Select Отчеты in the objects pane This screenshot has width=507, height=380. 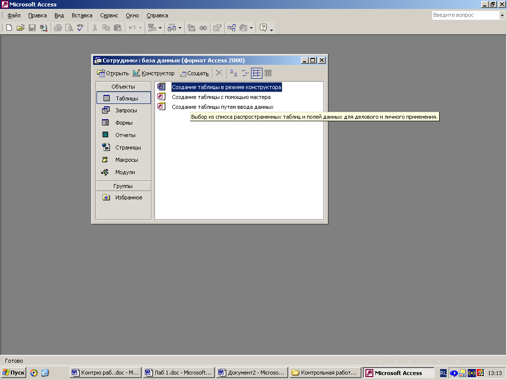pos(124,135)
